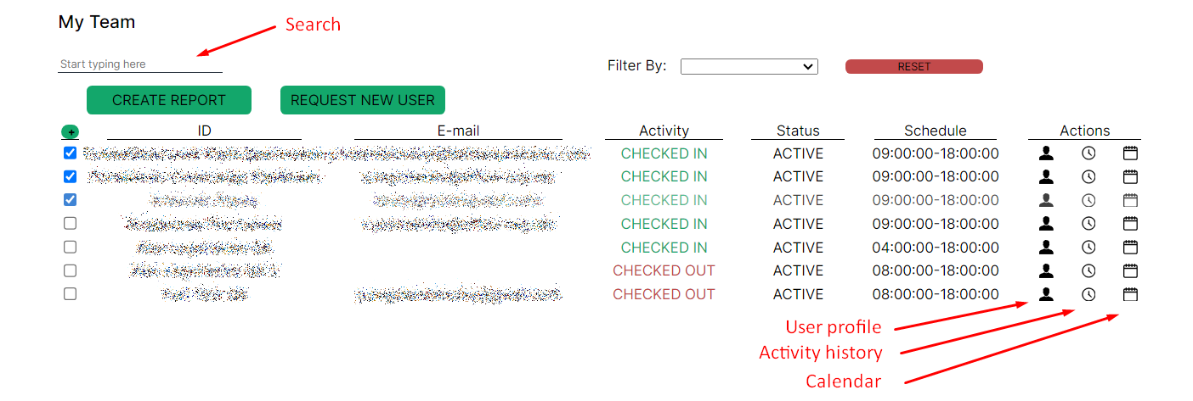Open calendar icon in second row
Viewport: 1193px width, 401px height.
(1130, 176)
